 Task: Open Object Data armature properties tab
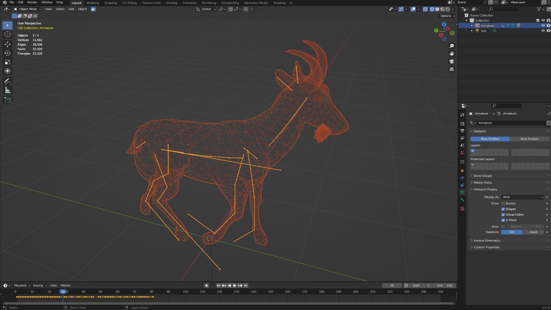462,192
